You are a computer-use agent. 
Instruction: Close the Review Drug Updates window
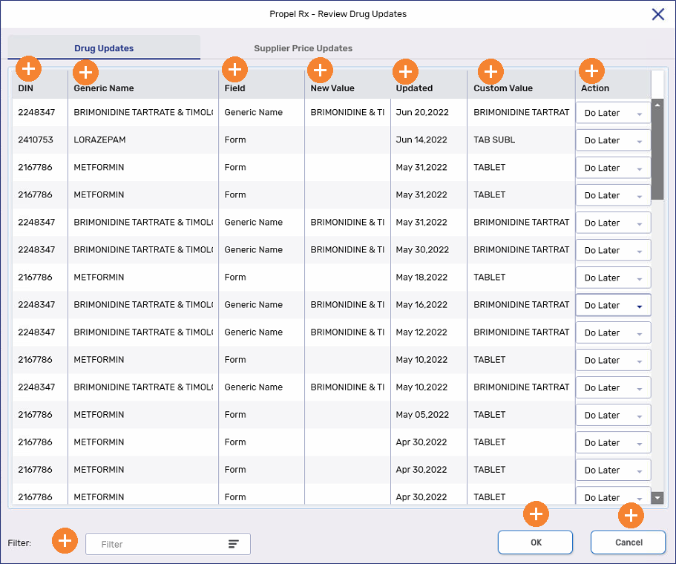click(x=657, y=14)
